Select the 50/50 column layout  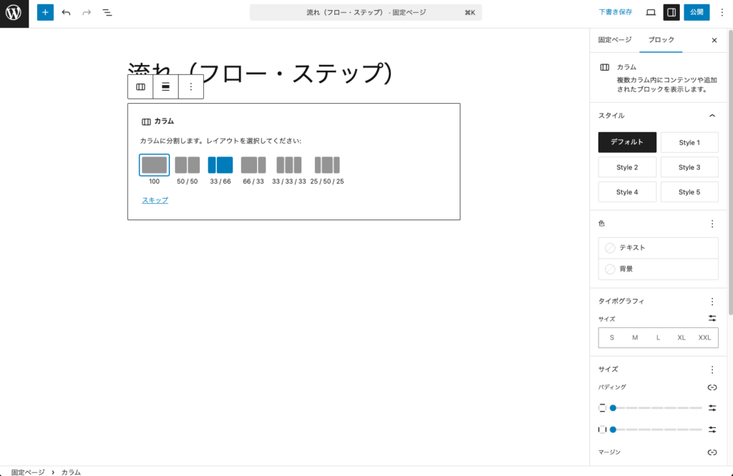(x=187, y=164)
